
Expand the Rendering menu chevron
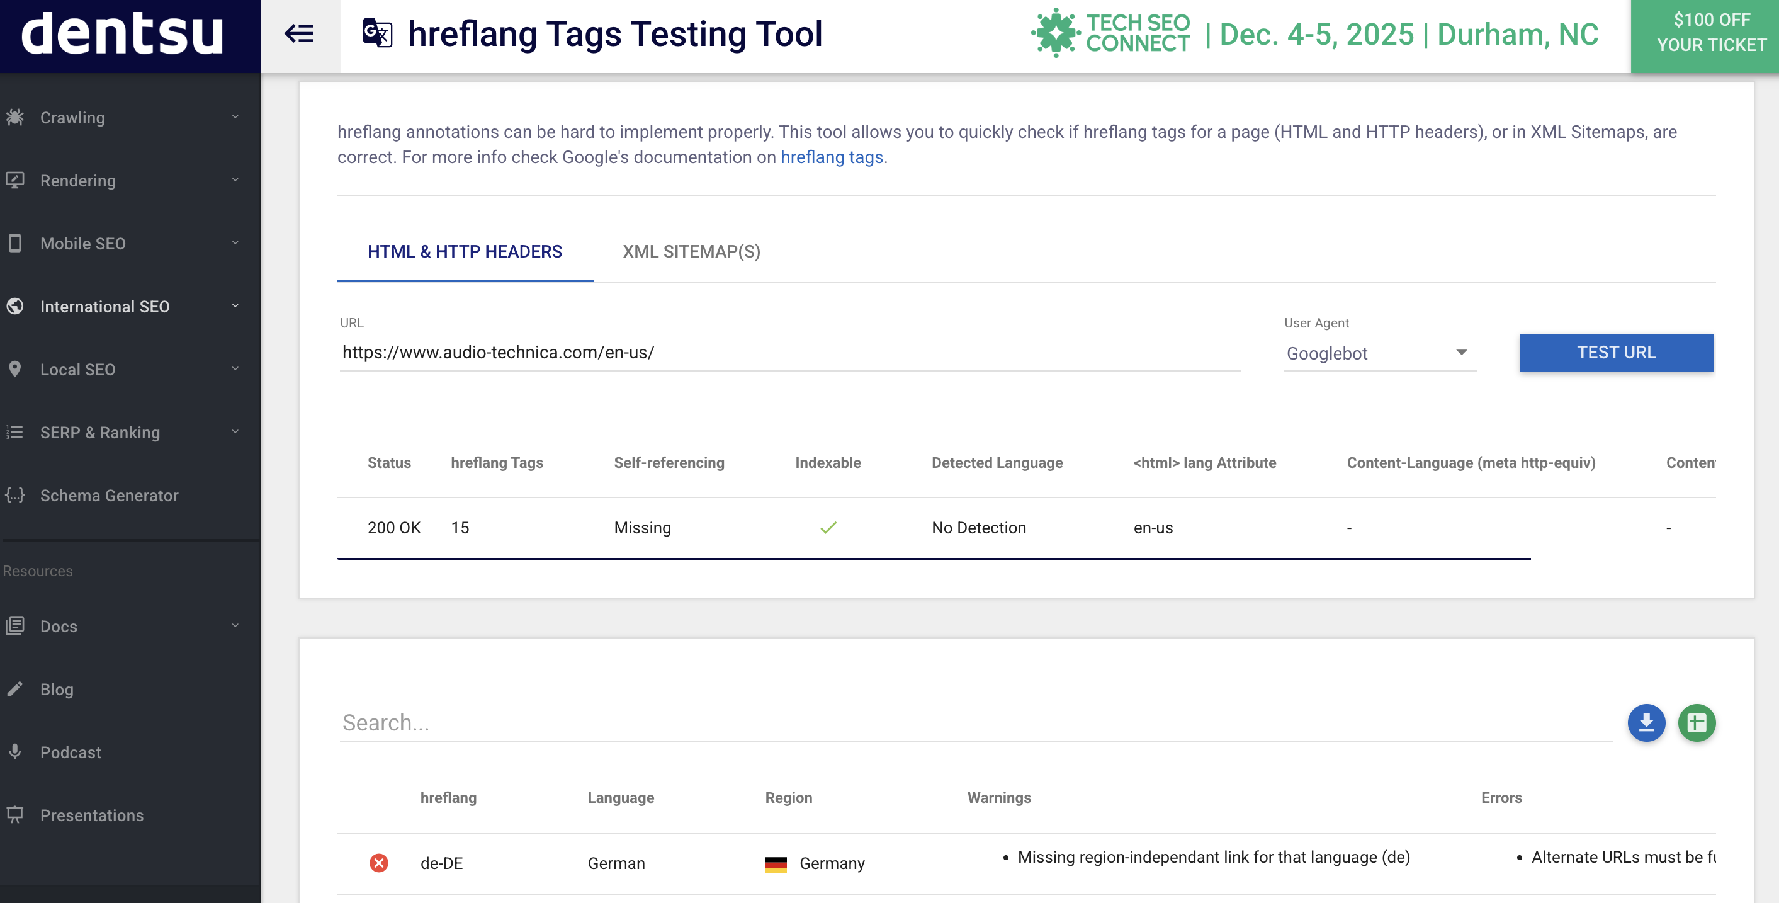pos(235,179)
